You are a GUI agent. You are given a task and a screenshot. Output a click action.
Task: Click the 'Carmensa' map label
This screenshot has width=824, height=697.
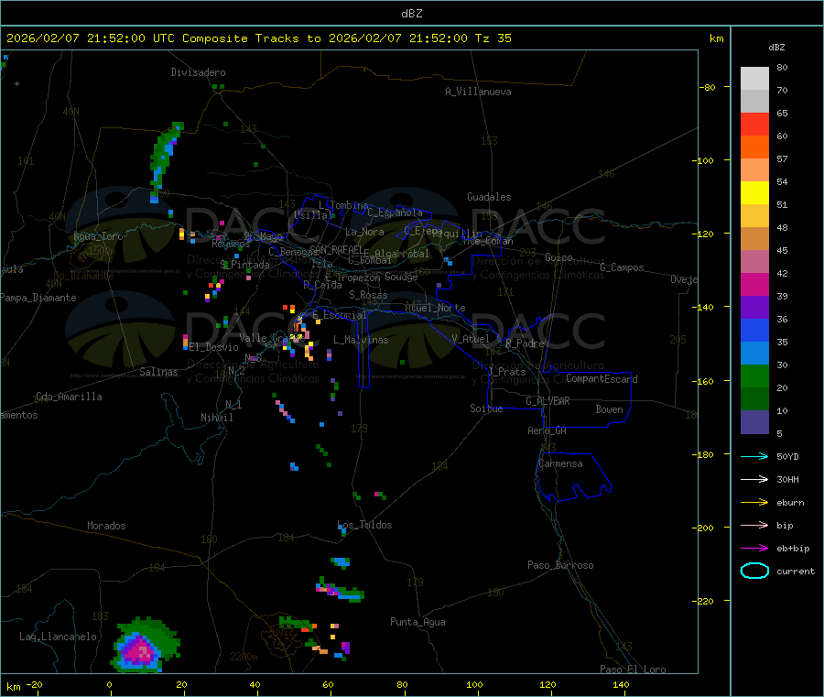click(x=560, y=463)
